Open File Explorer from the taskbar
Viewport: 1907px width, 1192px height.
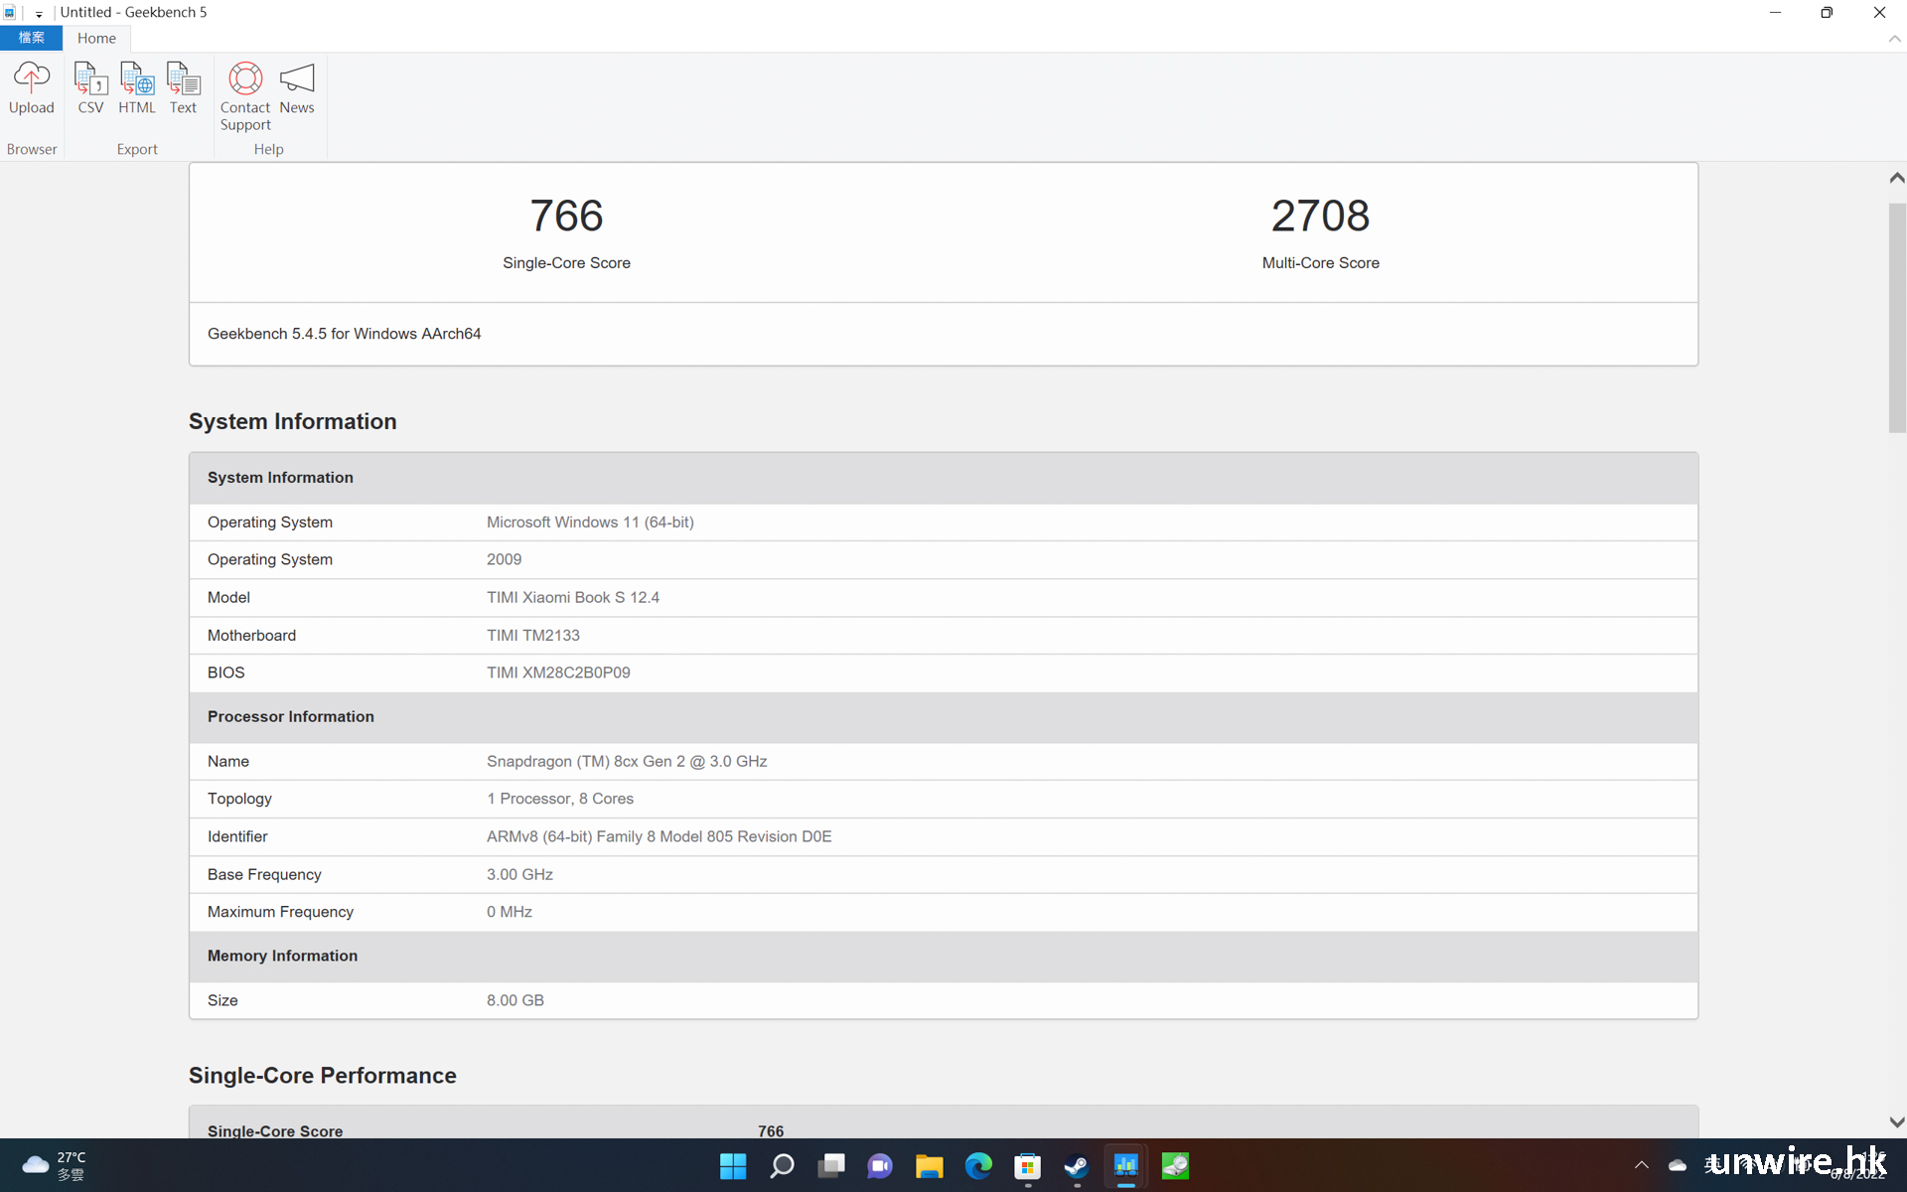click(x=929, y=1165)
